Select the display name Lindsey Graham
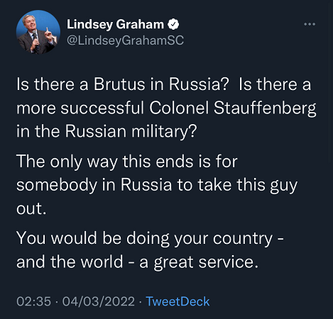This screenshot has width=333, height=319. [115, 24]
